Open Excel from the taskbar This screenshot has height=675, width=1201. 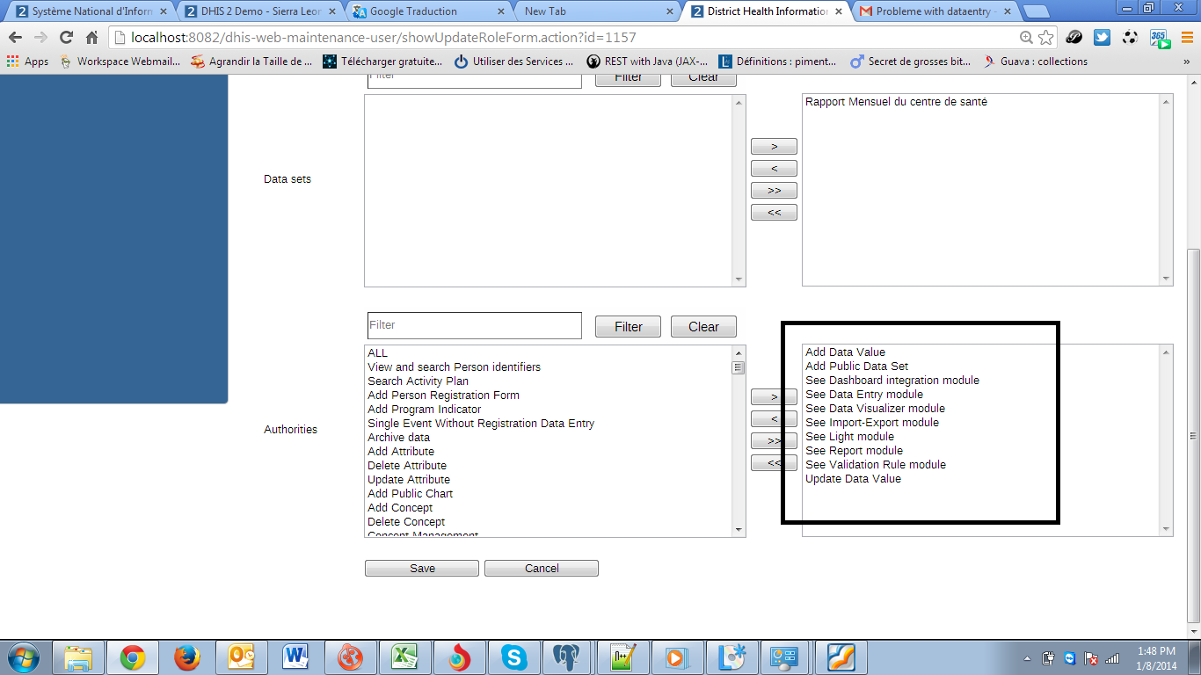(404, 657)
